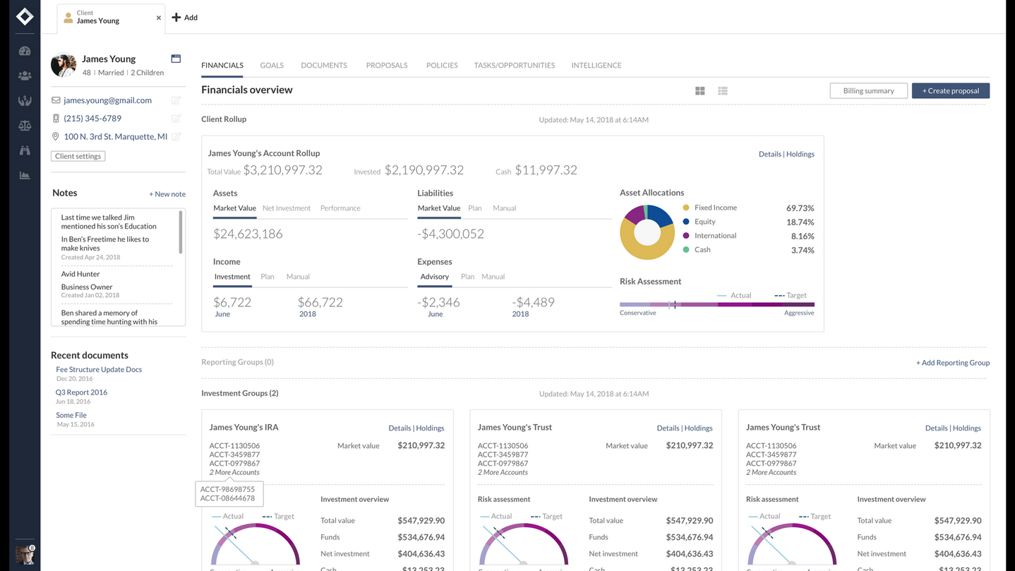
Task: Switch to the INTELLIGENCE tab
Action: 596,65
